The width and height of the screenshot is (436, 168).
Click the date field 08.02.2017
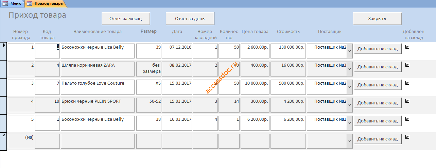coord(177,69)
